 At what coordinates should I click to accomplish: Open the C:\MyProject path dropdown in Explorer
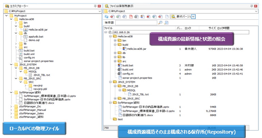point(99,11)
